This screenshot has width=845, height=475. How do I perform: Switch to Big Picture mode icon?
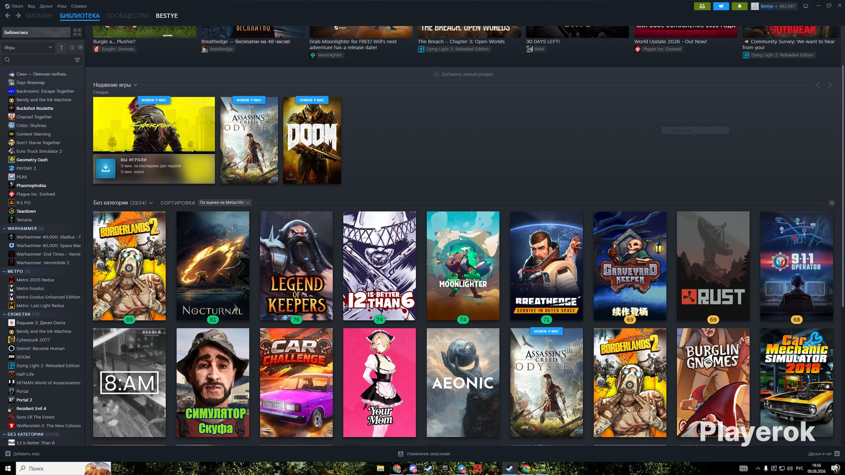(806, 6)
